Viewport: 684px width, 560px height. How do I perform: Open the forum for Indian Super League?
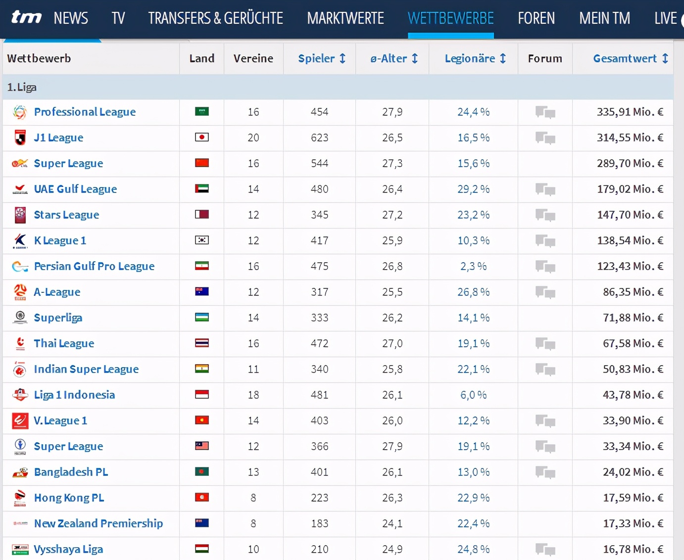[x=545, y=369]
